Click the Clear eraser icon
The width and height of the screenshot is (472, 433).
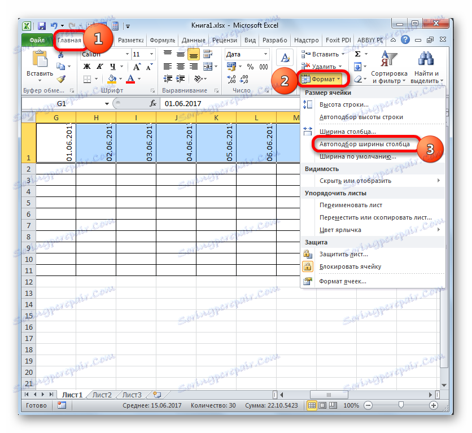(x=357, y=79)
